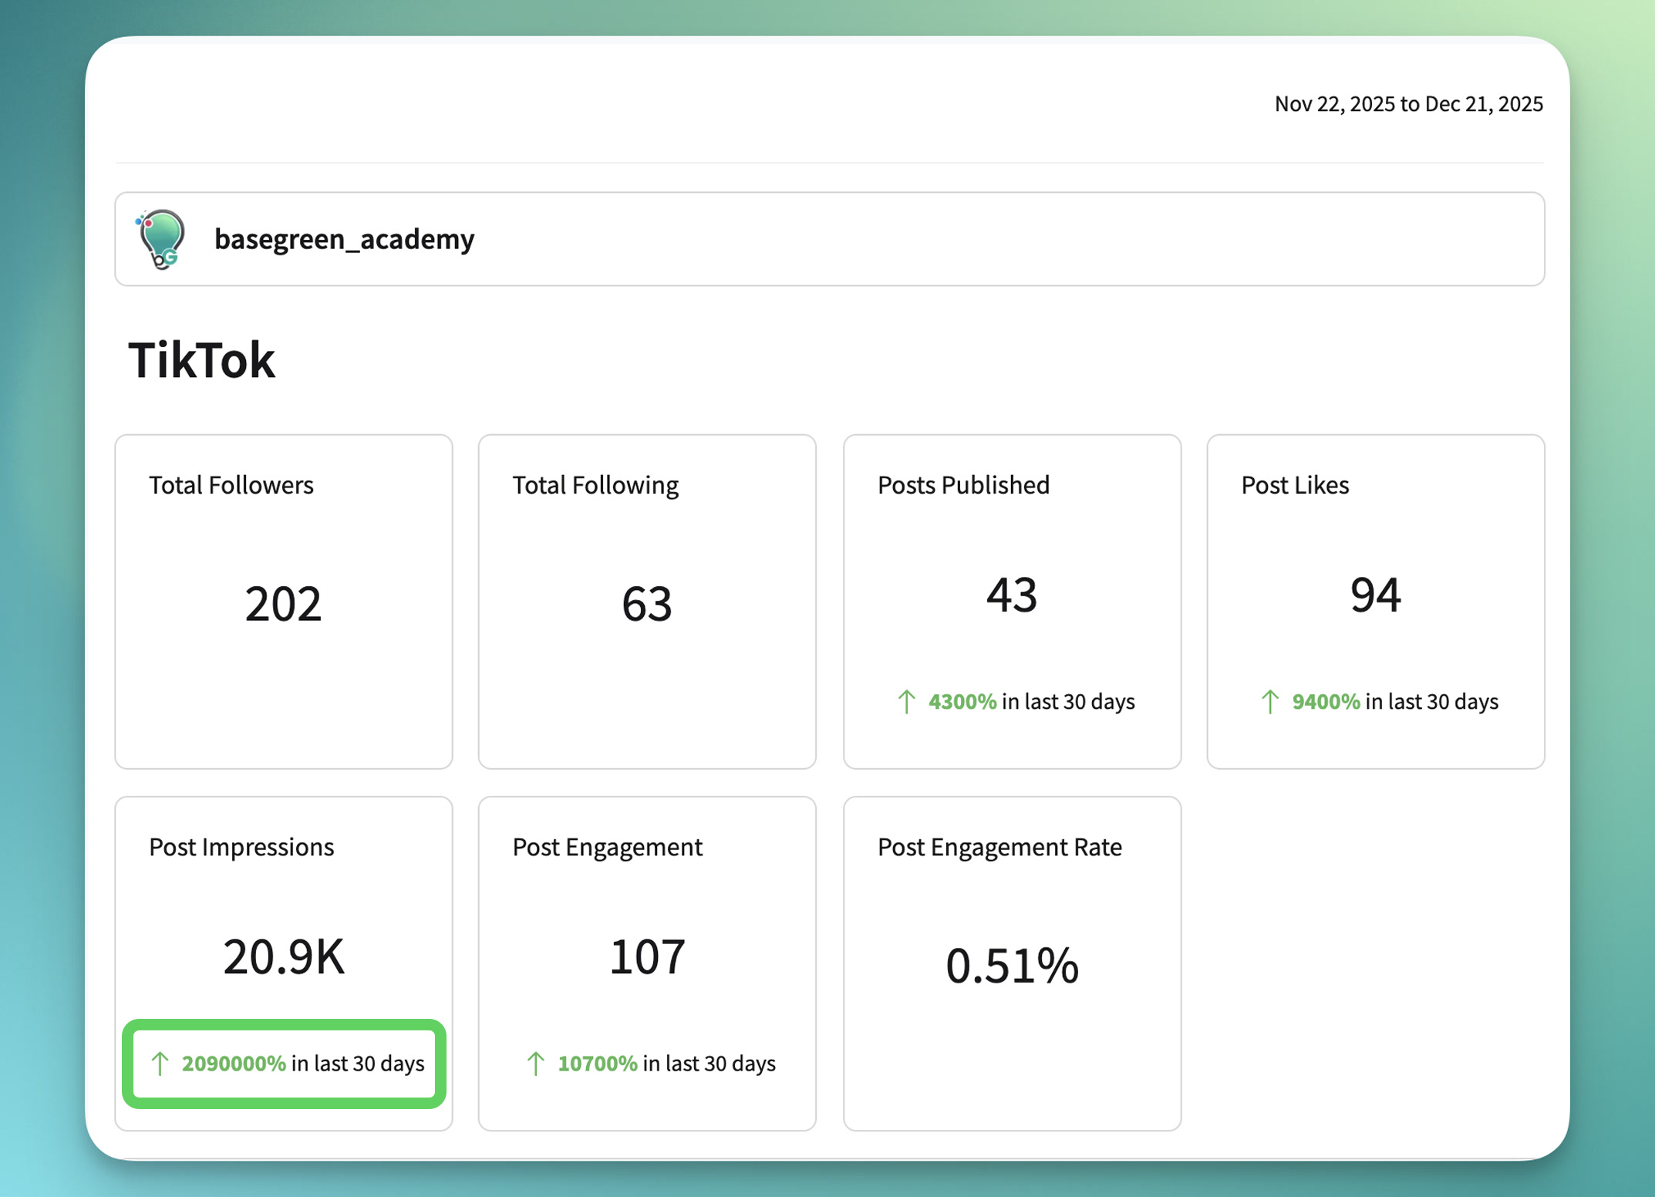Select the Post Likes card label
Image resolution: width=1655 pixels, height=1197 pixels.
pyautogui.click(x=1294, y=485)
